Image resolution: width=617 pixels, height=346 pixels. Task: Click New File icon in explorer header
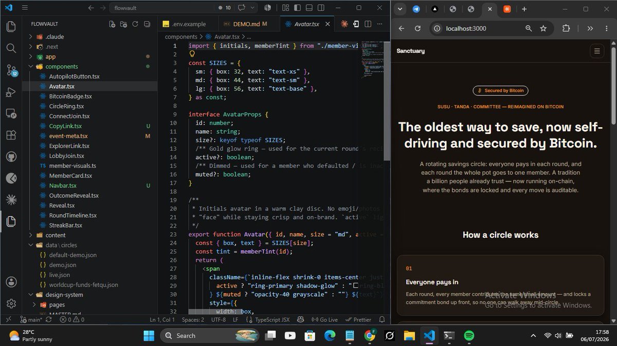pyautogui.click(x=112, y=24)
